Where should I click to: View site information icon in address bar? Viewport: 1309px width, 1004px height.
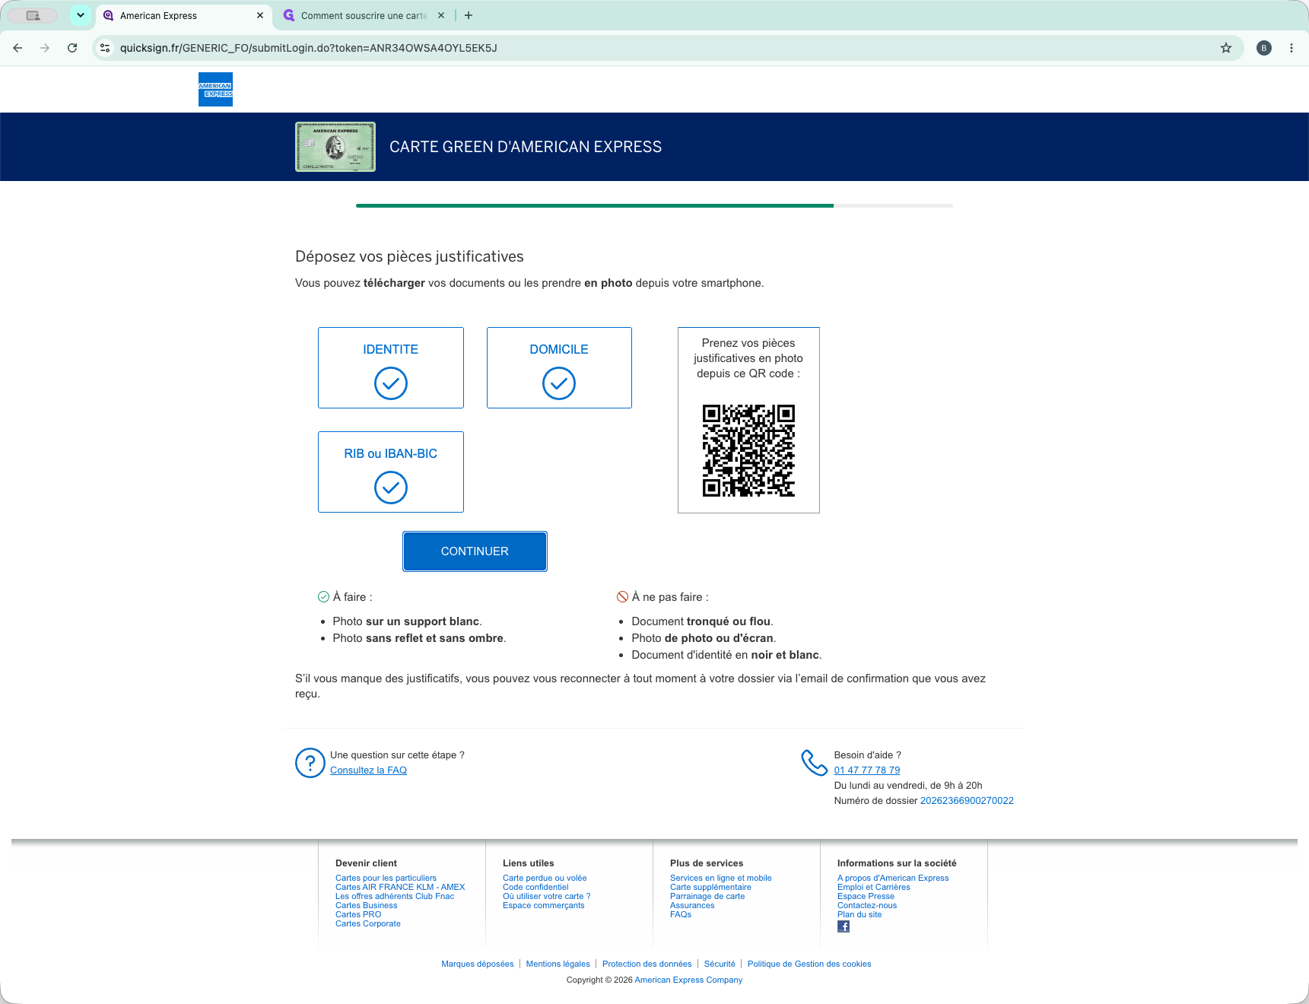pyautogui.click(x=105, y=48)
